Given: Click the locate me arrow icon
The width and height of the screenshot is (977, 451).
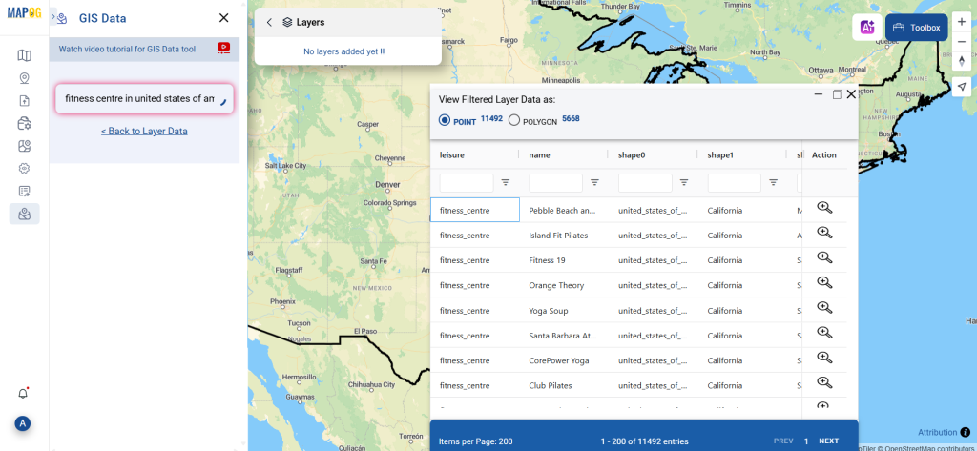Looking at the screenshot, I should click(962, 87).
